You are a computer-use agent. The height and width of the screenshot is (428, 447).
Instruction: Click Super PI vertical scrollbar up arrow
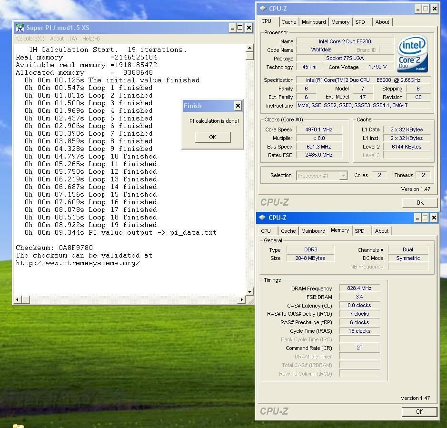250,48
